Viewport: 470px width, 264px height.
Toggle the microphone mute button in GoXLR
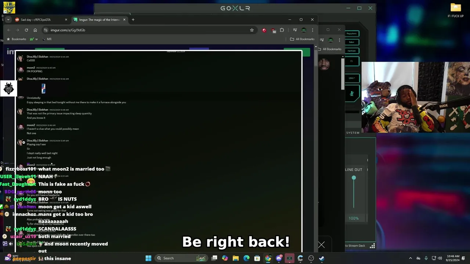352,94
